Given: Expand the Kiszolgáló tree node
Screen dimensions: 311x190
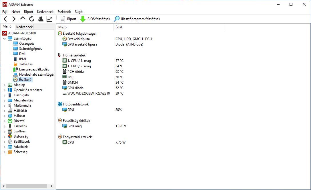Looking at the screenshot, I should point(4,95).
